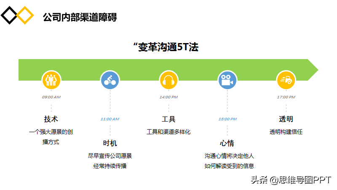Image resolution: width=337 pixels, height=190 pixels.
Task: Click the text 沟通心情将决定他人
Action: (229, 156)
